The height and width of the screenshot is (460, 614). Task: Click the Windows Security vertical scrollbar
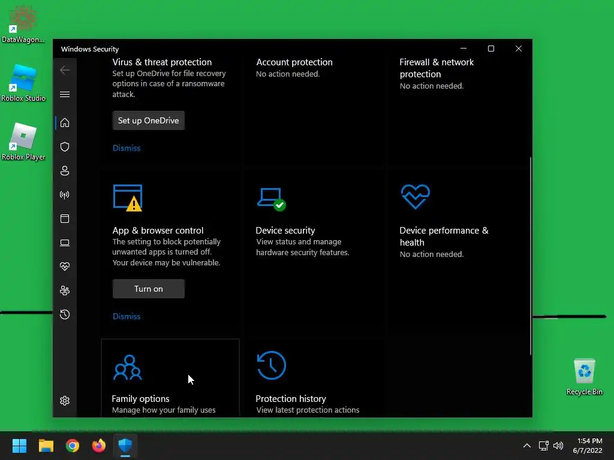[531, 256]
